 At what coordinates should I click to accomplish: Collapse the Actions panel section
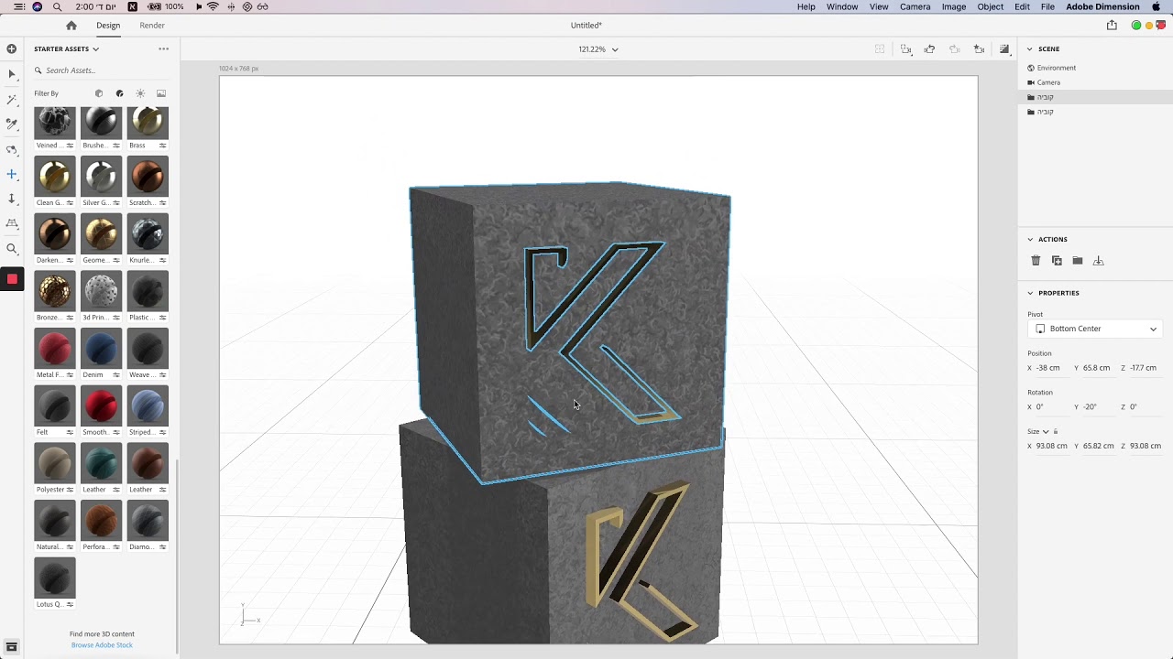click(1030, 240)
